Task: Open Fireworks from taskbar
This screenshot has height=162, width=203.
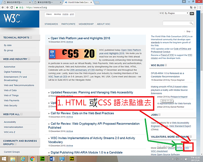Action: (72, 159)
